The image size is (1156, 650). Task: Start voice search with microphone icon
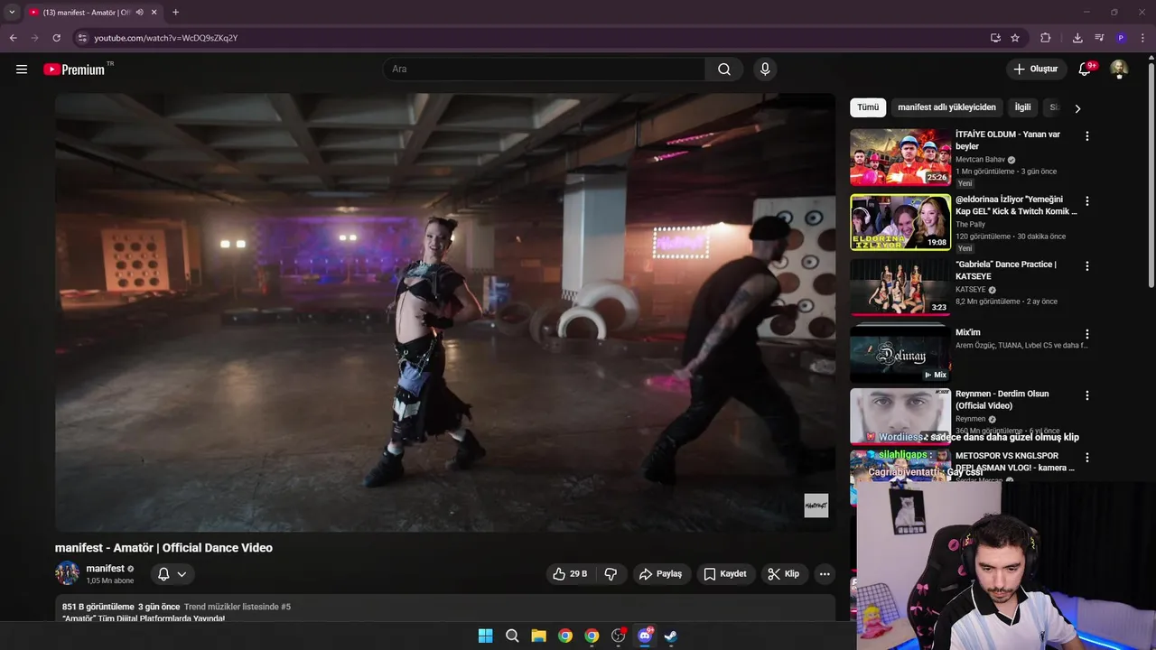click(x=765, y=70)
